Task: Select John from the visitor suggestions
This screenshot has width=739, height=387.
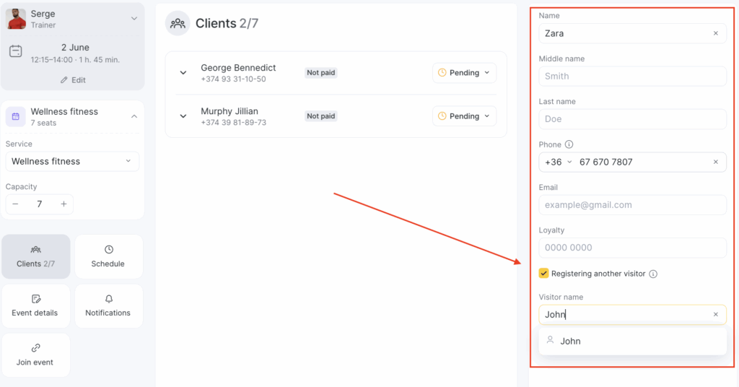Action: [x=632, y=342]
